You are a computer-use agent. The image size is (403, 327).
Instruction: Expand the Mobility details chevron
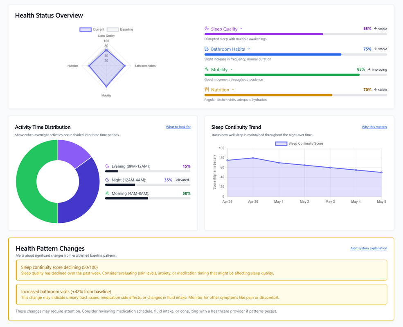pos(231,69)
